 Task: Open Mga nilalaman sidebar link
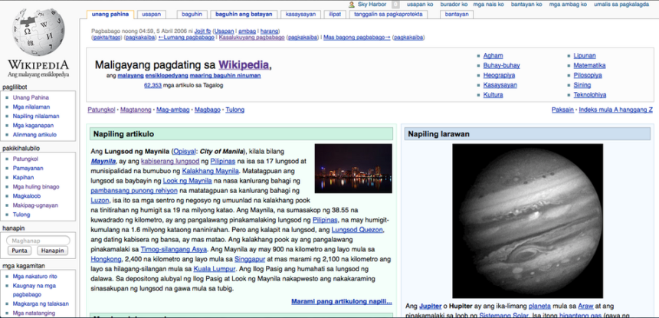tap(31, 107)
